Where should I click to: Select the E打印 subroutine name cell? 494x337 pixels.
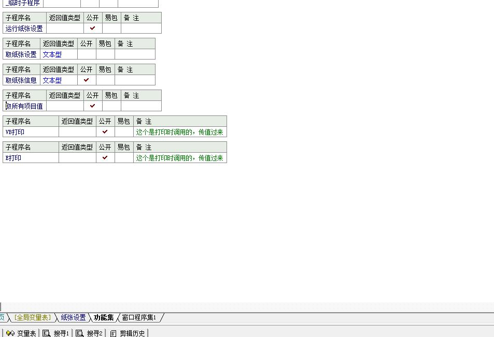(x=13, y=158)
